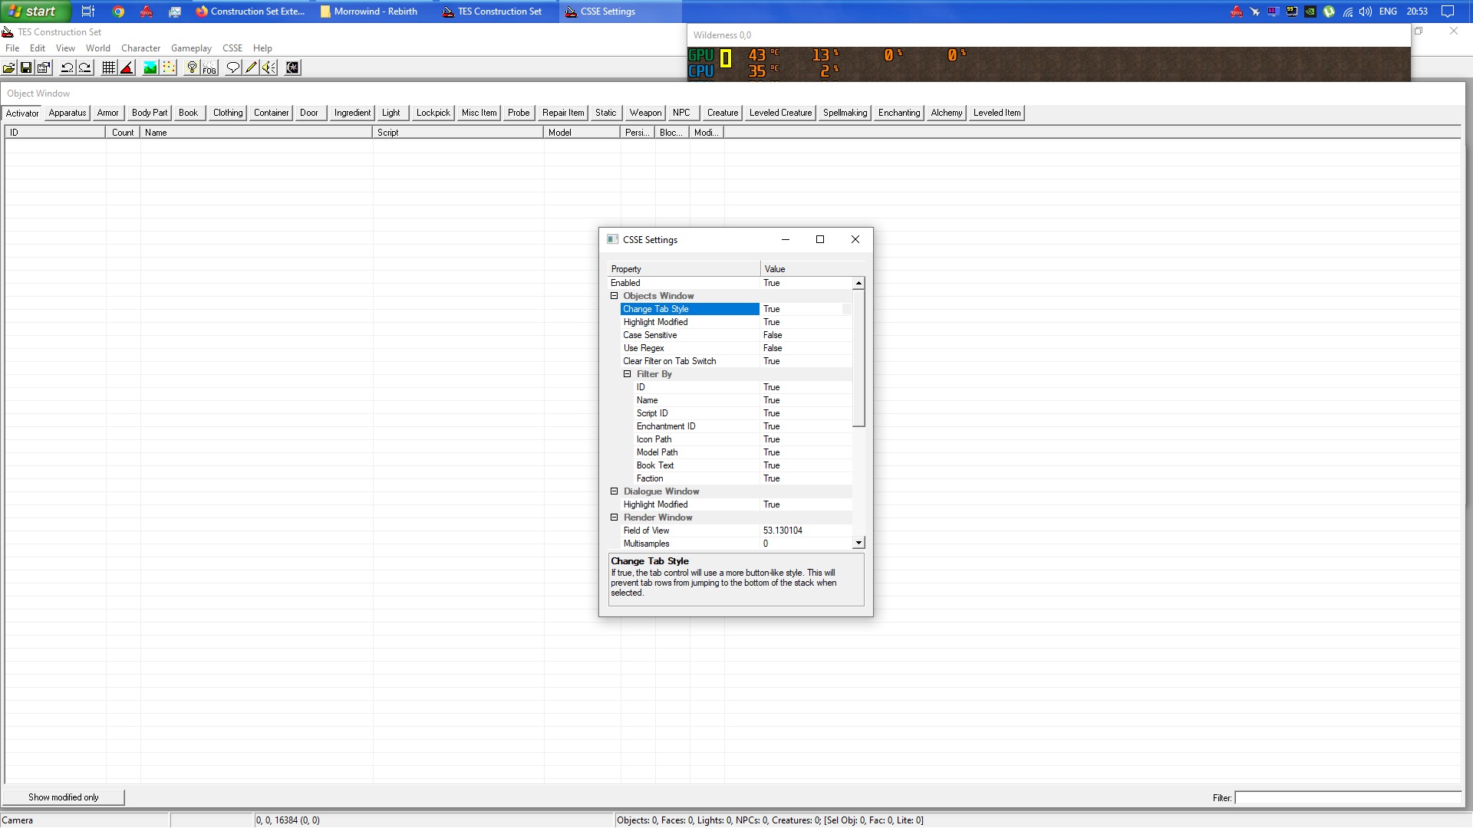Viewport: 1473px width, 828px height.
Task: Click the save floppy disk icon
Action: click(26, 68)
